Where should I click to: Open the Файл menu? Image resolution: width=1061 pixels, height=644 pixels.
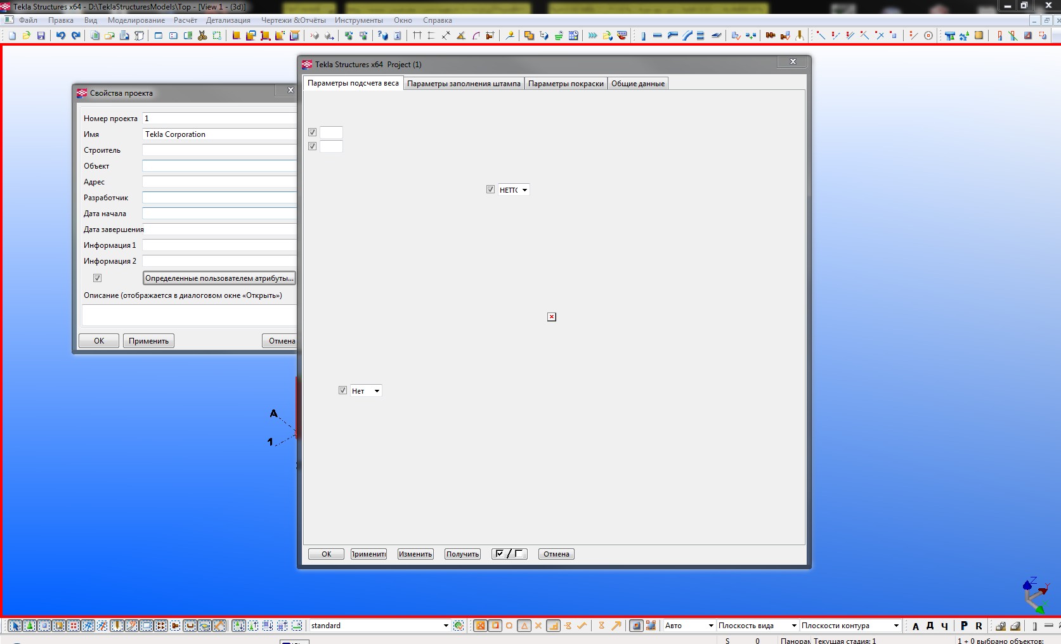coord(28,20)
